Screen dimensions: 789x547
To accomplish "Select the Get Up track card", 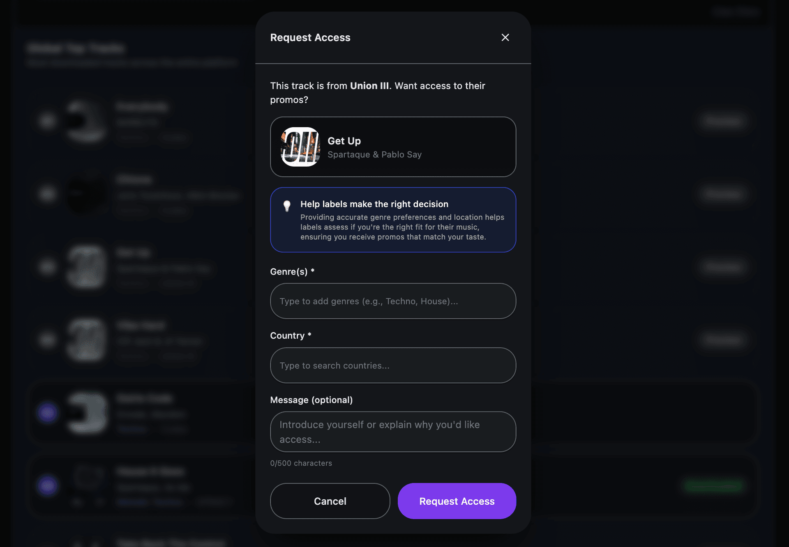I will 393,146.
